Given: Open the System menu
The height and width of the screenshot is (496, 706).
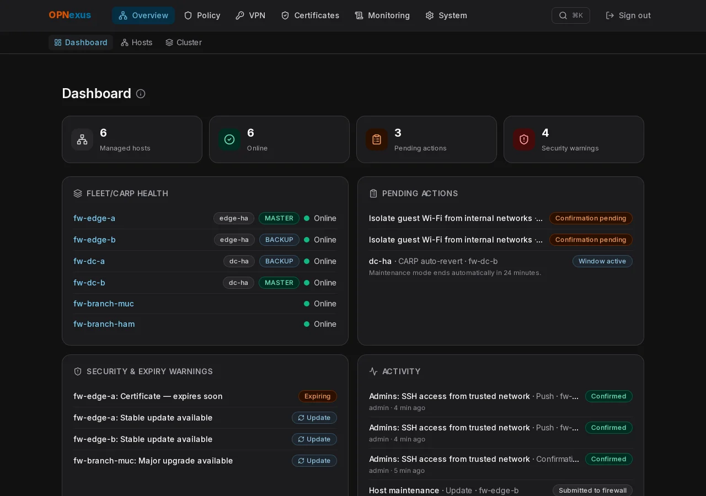Looking at the screenshot, I should pyautogui.click(x=446, y=15).
